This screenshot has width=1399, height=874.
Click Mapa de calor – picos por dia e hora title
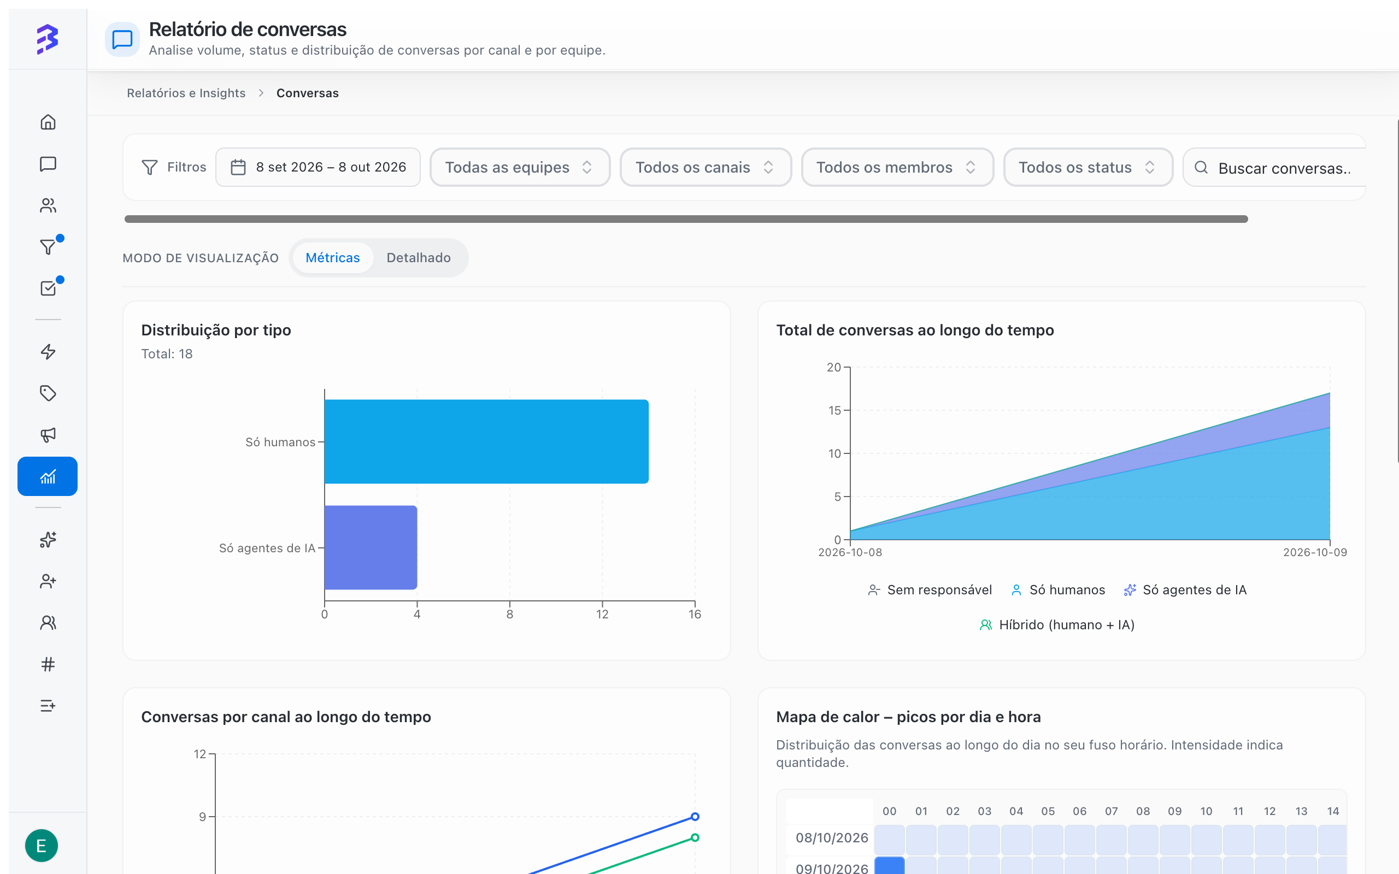908,717
